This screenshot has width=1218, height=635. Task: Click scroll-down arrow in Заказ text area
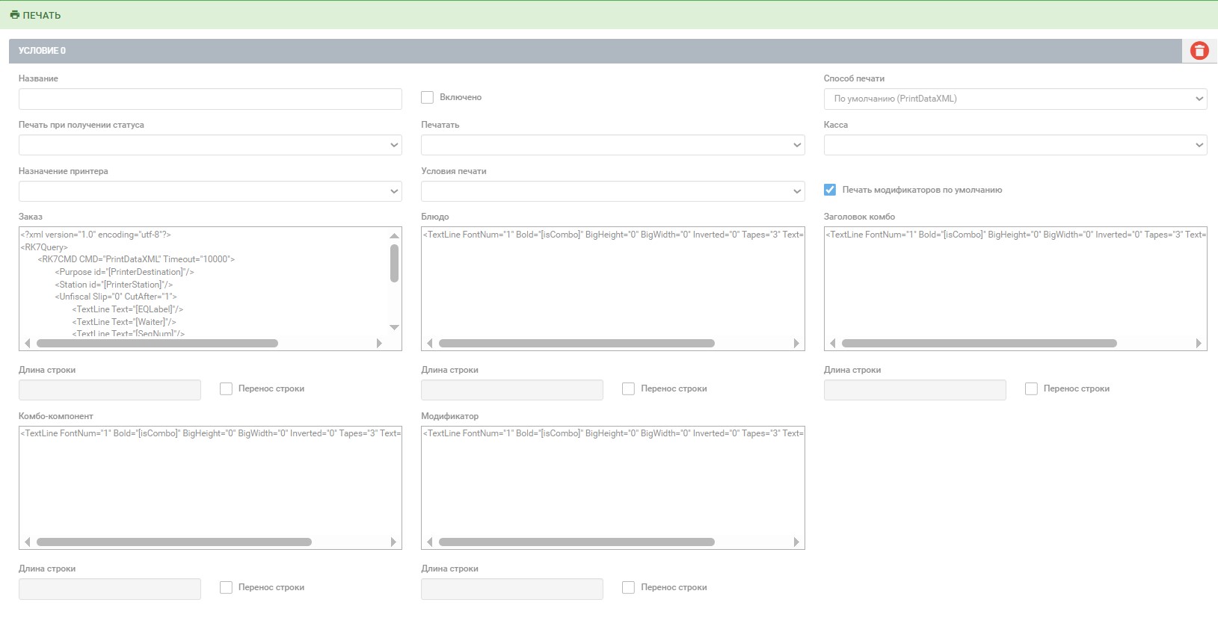point(394,327)
